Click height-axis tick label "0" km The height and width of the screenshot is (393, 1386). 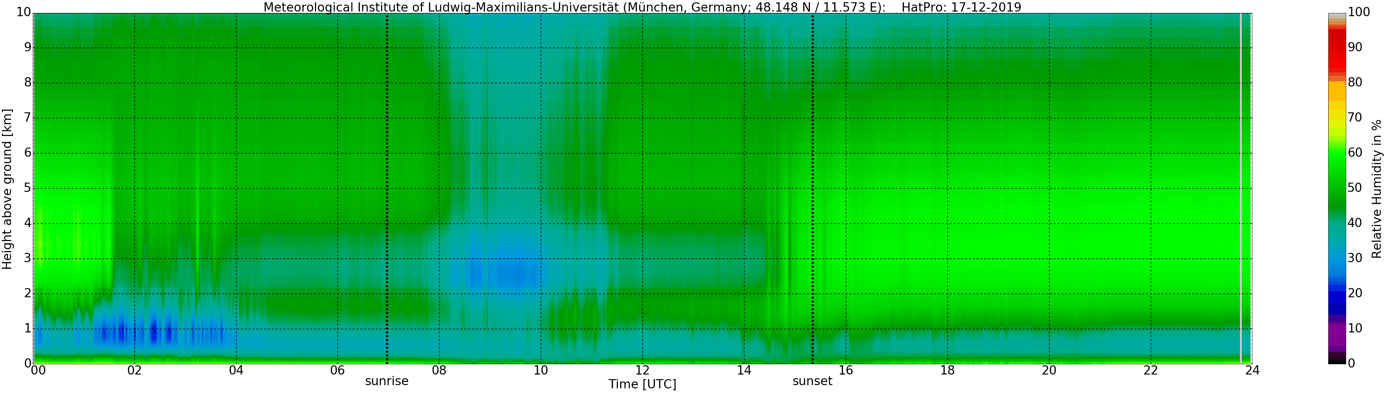27,364
